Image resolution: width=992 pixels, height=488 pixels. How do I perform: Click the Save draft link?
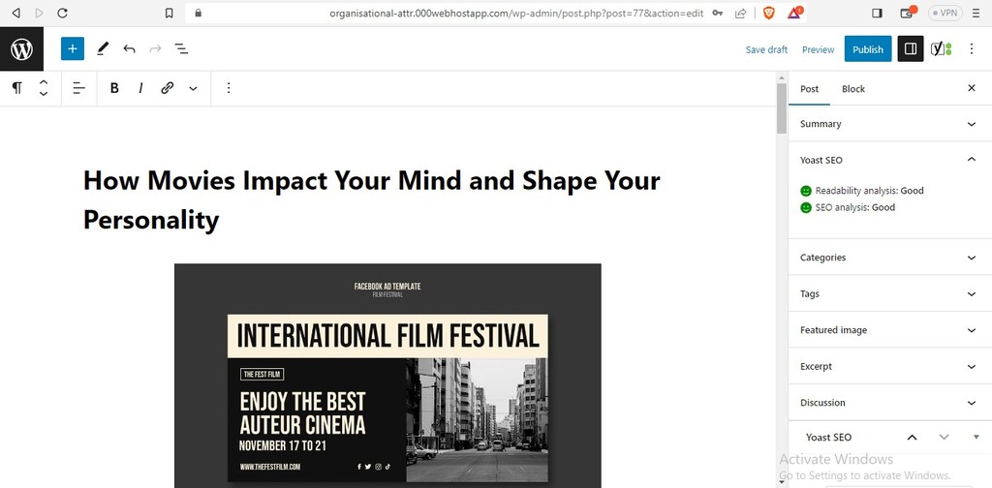(x=766, y=49)
